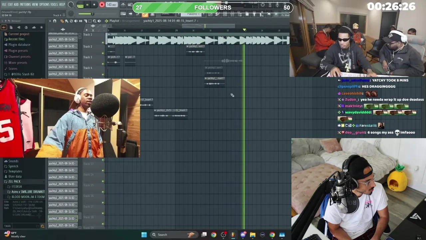Select the browser plugin speaker tab icon
This screenshot has height=240, width=426.
19,27
